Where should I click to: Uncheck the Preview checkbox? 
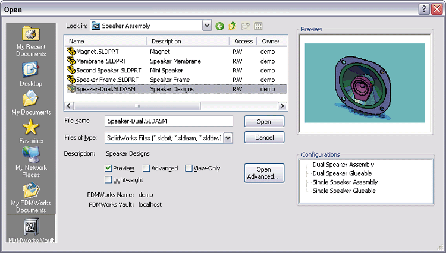[108, 168]
